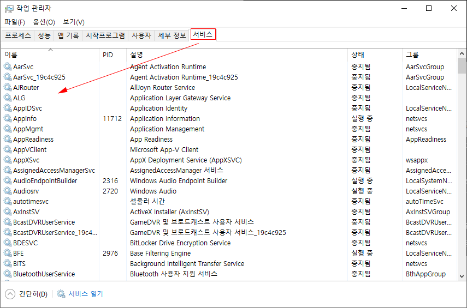Click the BthAppGroup group cell
Viewport: 467px width, 308px height.
[x=425, y=274]
